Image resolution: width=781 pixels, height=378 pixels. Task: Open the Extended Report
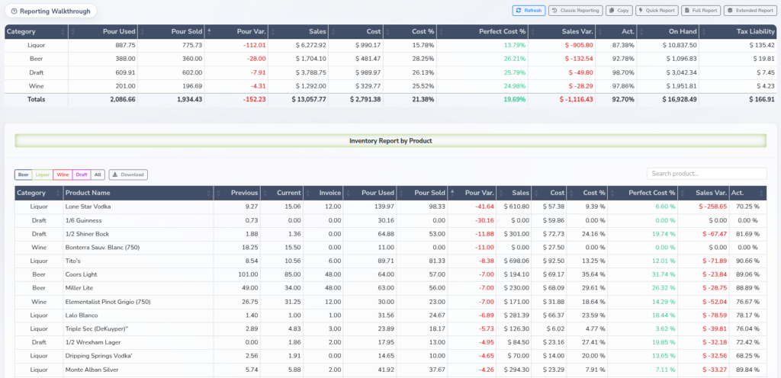(750, 11)
